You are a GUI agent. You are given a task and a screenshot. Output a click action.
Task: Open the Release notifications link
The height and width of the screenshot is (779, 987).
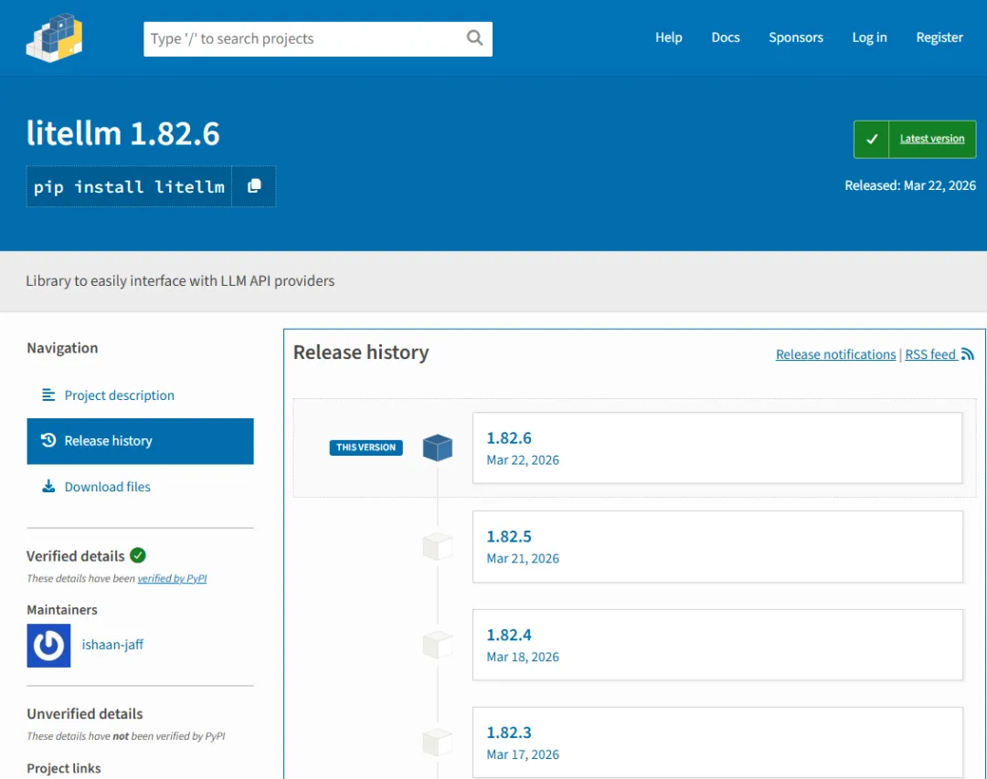tap(835, 354)
